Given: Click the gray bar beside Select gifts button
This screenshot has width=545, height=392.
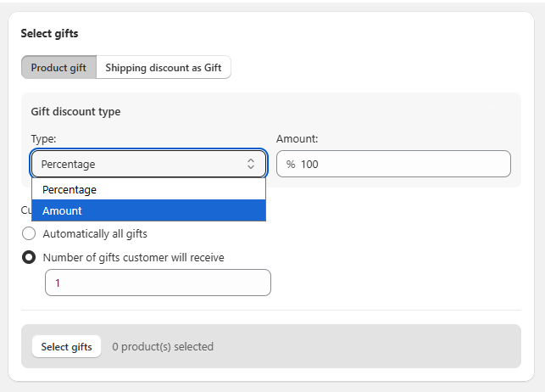Looking at the screenshot, I should pyautogui.click(x=364, y=346).
